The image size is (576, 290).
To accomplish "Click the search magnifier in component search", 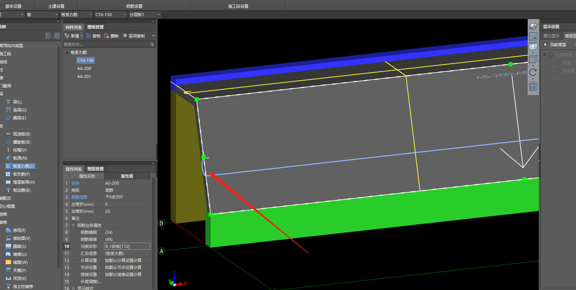I will [152, 44].
